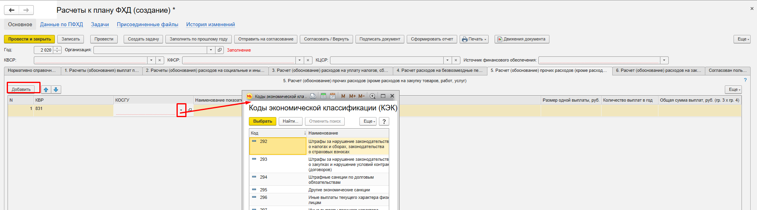Open the Печать dropdown menu
Image resolution: width=757 pixels, height=210 pixels.
[x=474, y=39]
